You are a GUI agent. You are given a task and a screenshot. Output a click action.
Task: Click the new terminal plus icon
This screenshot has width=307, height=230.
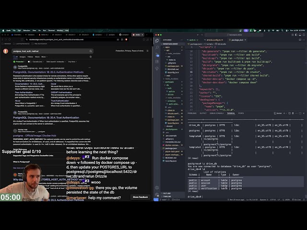pyautogui.click(x=284, y=113)
